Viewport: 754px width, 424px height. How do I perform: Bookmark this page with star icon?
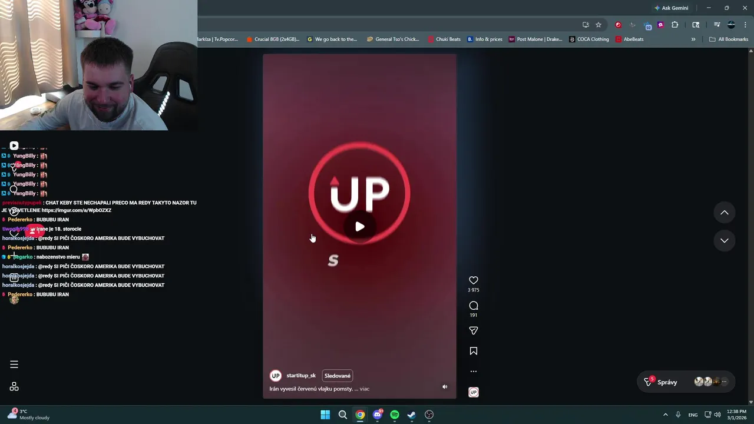pyautogui.click(x=598, y=25)
